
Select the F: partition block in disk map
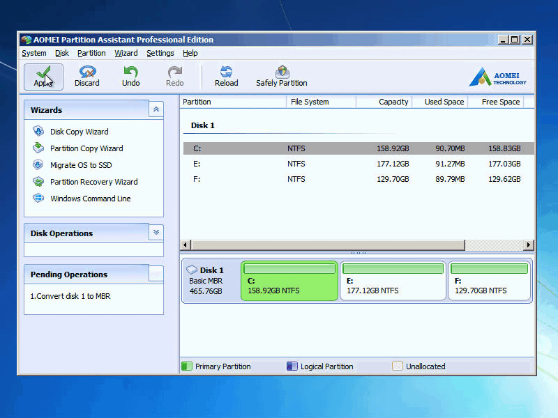[488, 281]
